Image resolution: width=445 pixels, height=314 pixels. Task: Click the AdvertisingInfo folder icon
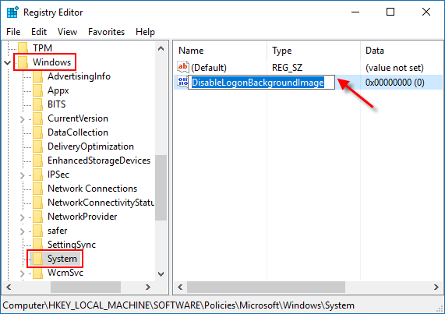(37, 76)
